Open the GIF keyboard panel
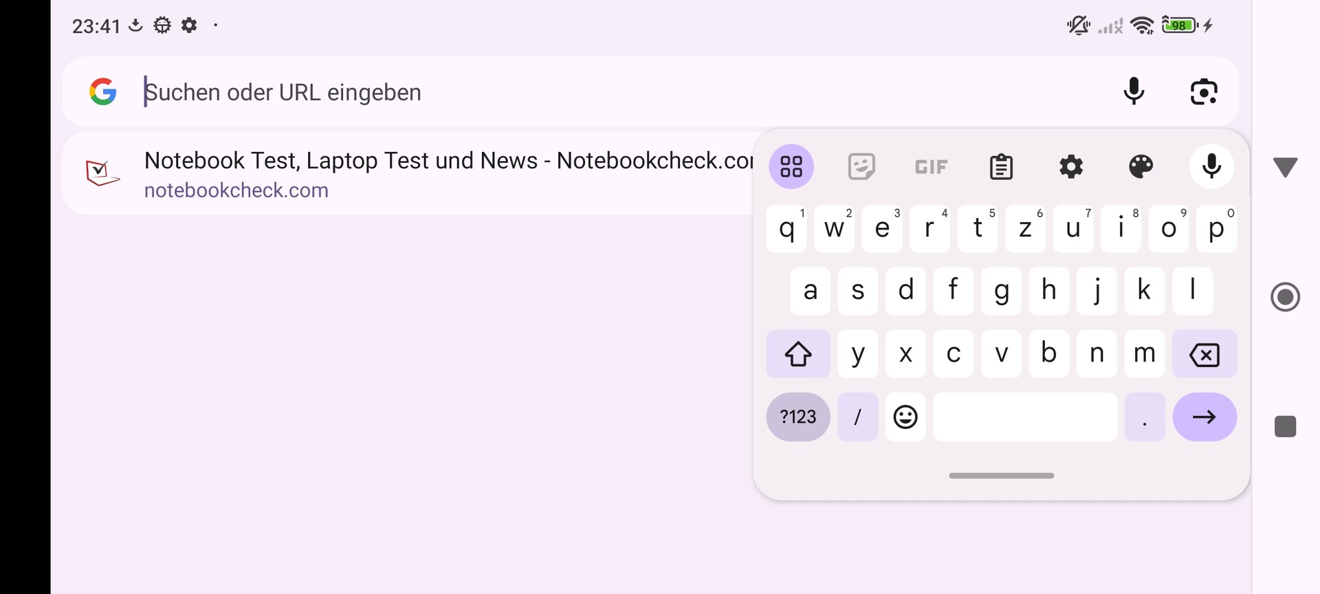The image size is (1320, 594). coord(931,167)
